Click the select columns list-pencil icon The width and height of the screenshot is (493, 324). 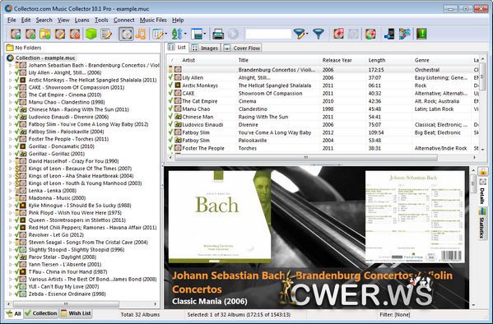[x=158, y=34]
